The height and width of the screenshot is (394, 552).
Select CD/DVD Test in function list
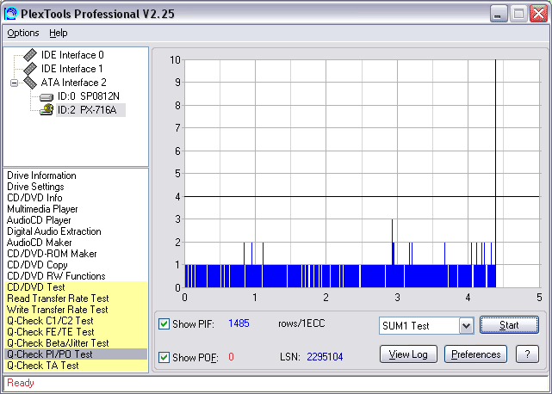pos(76,287)
